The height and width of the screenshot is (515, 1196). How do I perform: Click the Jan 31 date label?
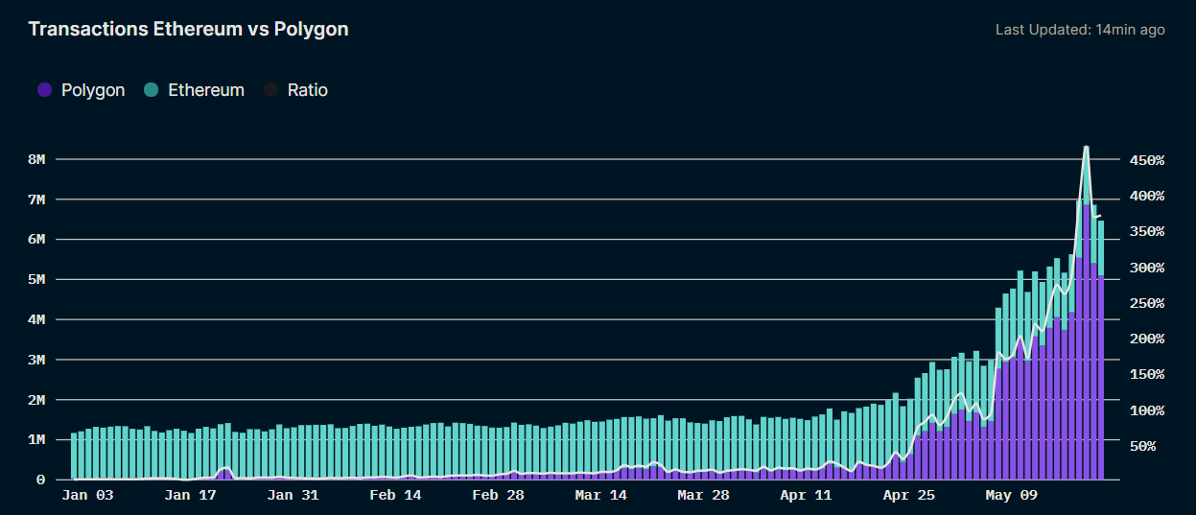(x=293, y=495)
